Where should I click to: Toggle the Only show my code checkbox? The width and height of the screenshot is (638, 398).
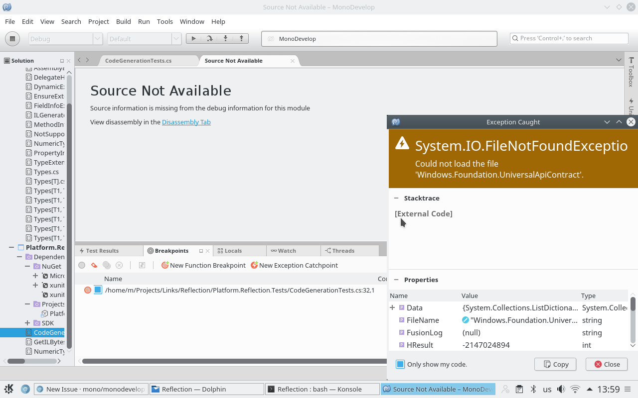[x=400, y=364]
